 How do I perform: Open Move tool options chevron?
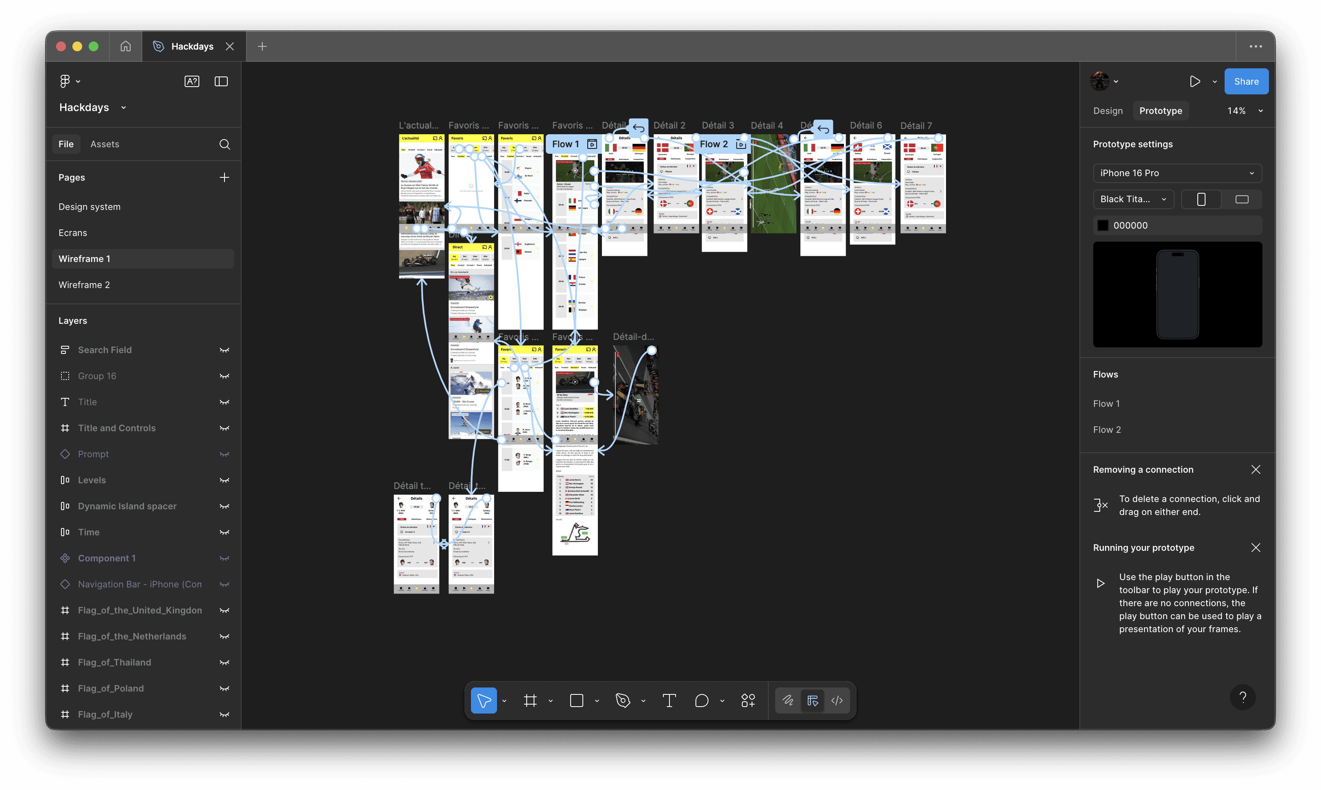[x=504, y=701]
